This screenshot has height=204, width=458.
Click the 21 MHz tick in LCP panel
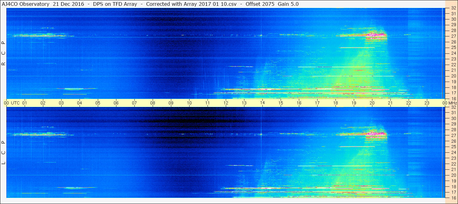click(453, 169)
